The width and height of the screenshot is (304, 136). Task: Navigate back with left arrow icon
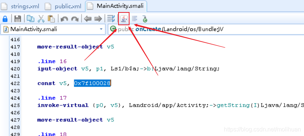[88, 19]
